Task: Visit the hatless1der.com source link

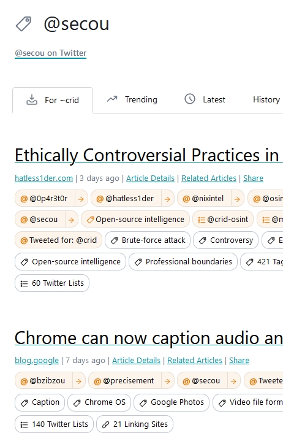Action: (44, 178)
